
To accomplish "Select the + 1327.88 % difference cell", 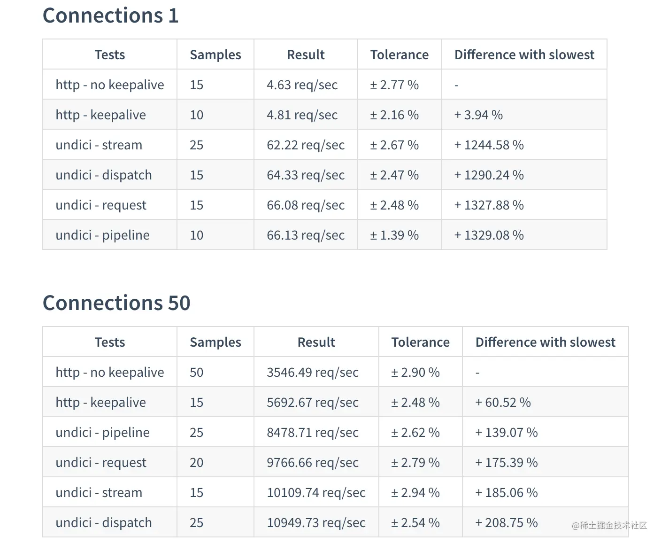I will (x=524, y=205).
